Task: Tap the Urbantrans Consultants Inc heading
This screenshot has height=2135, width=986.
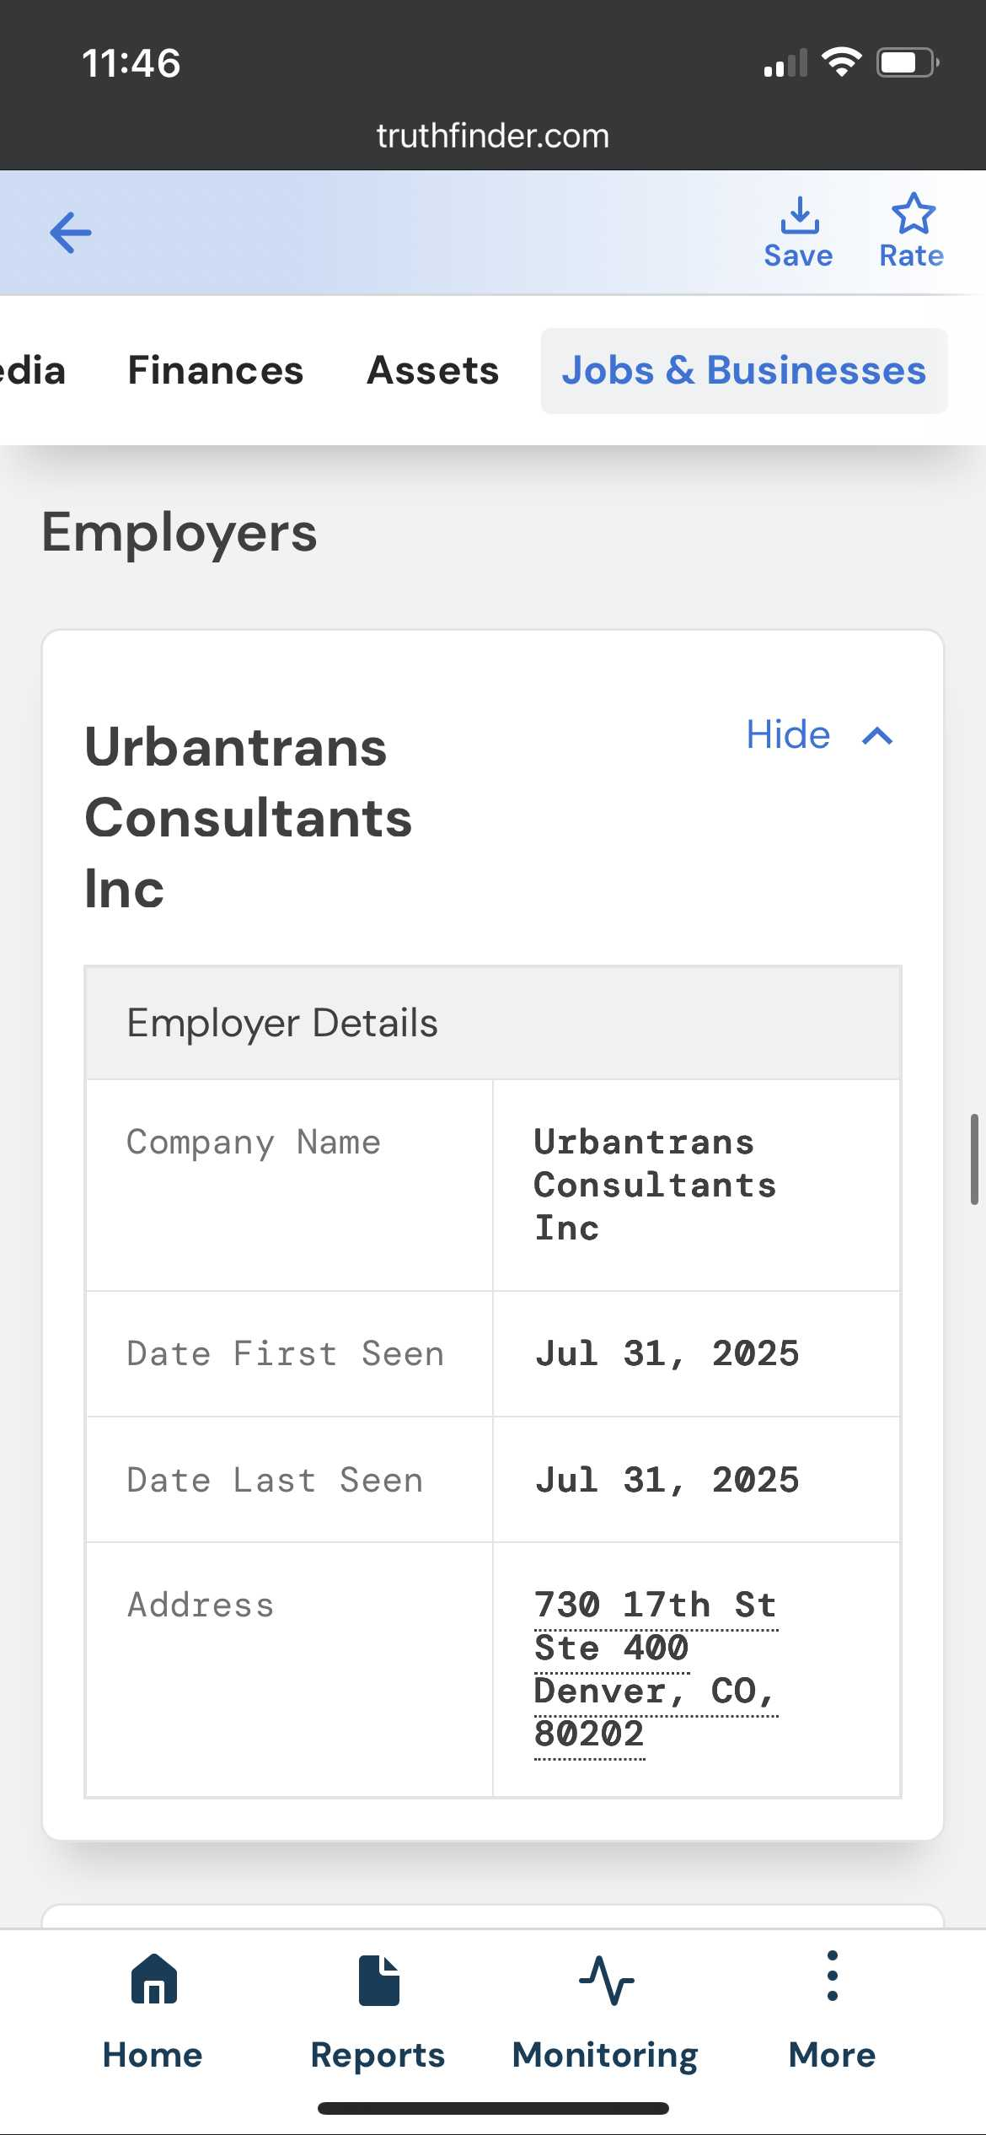Action: coord(249,818)
